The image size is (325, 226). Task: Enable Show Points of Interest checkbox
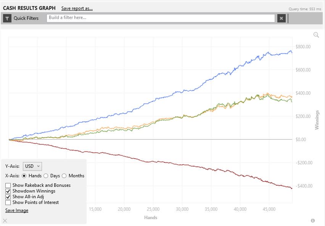tap(8, 202)
